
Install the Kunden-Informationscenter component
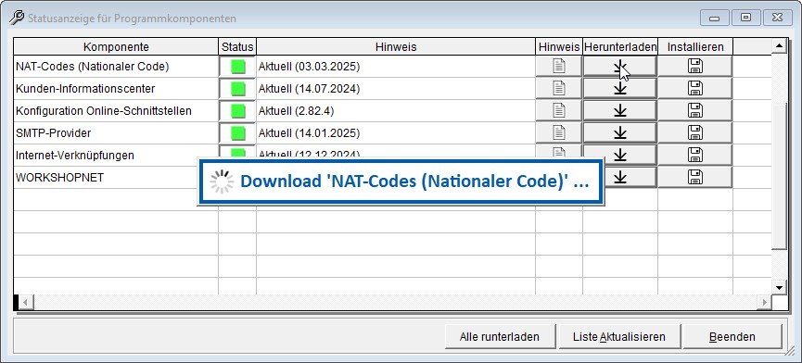point(695,88)
